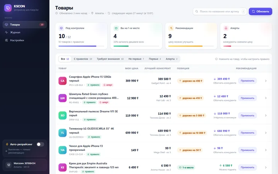Click the bell icon in Алерты card
The height and width of the screenshot is (174, 278).
coord(226,28)
